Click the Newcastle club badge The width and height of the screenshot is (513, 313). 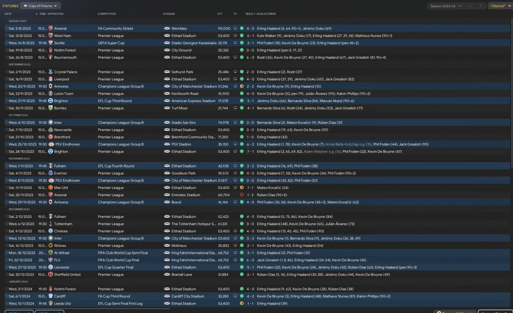tap(50, 130)
